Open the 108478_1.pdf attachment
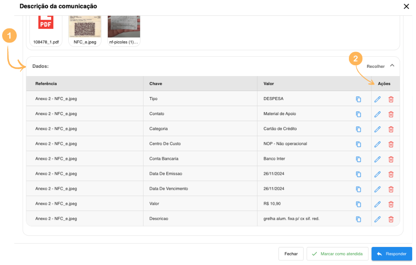This screenshot has width=416, height=265. [x=46, y=29]
